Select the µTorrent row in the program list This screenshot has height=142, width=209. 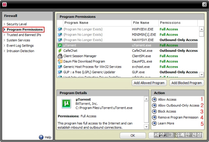tap(127, 45)
